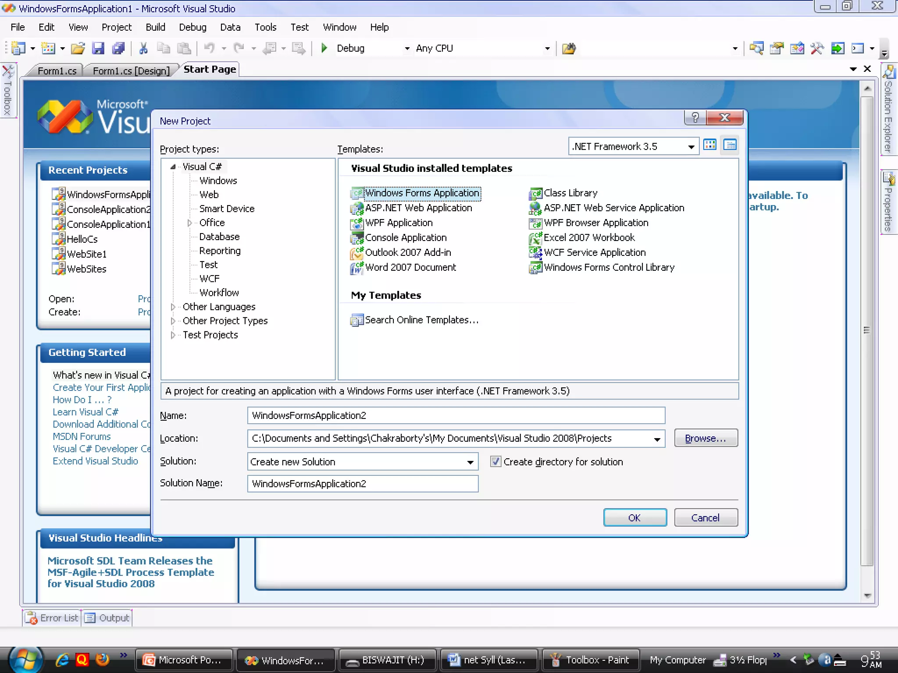898x673 pixels.
Task: Open the .NET Framework 3.5 dropdown
Action: pos(691,147)
